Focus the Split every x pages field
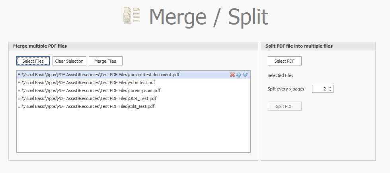The height and width of the screenshot is (173, 390). 320,89
